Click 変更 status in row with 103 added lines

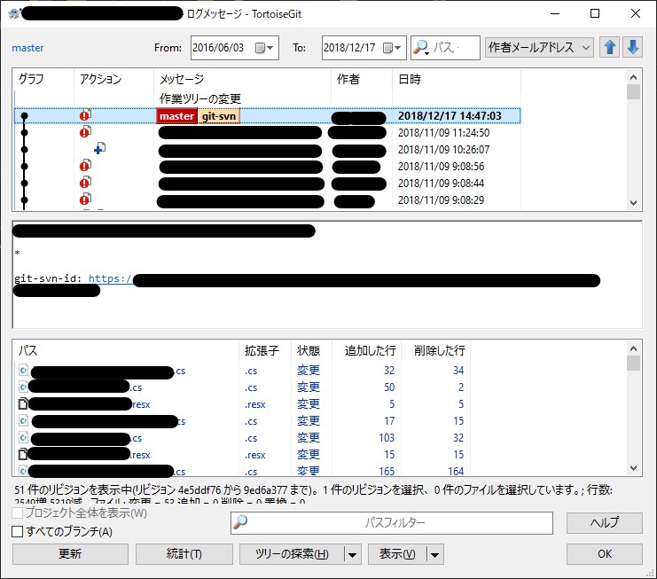coord(309,438)
